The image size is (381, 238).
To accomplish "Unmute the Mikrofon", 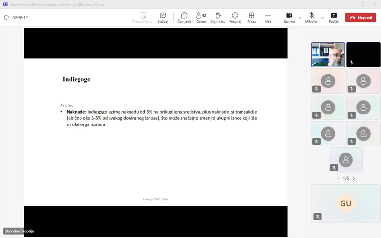I will point(311,18).
